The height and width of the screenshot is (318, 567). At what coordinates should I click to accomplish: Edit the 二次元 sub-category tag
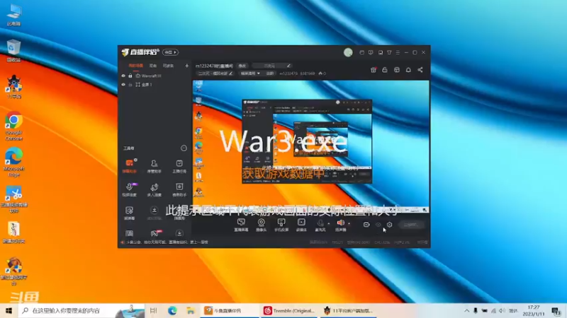click(215, 73)
